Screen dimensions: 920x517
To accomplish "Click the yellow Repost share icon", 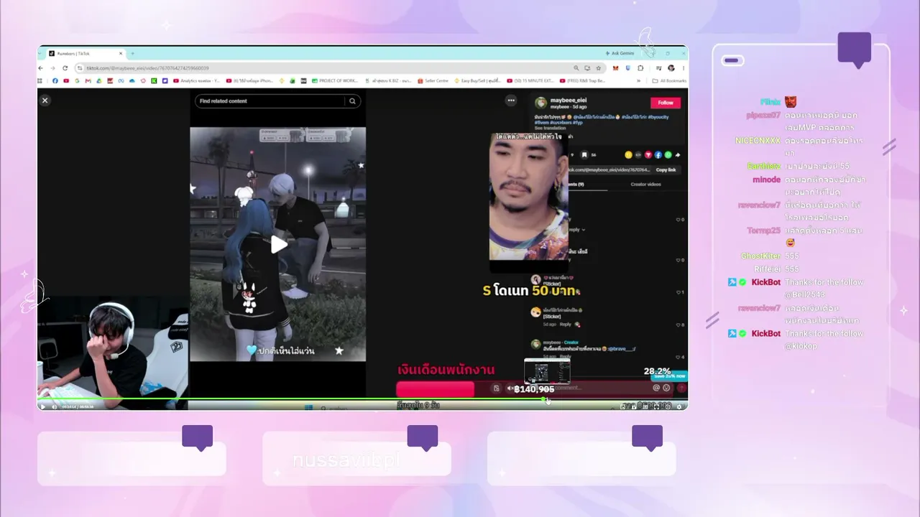I will point(628,154).
